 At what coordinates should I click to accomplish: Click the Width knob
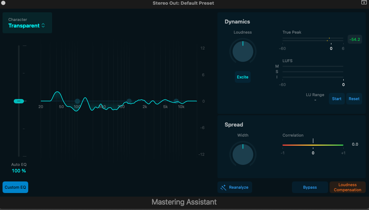tap(243, 154)
